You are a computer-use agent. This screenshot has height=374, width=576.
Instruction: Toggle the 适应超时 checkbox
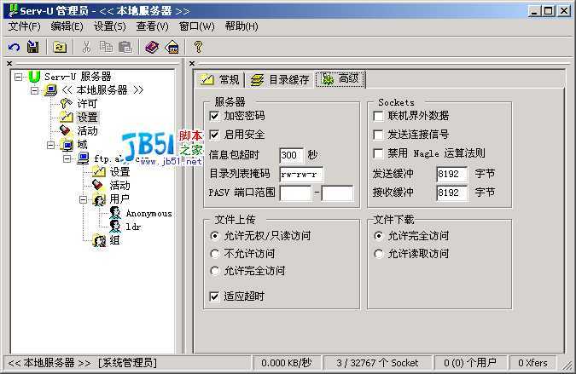(214, 296)
